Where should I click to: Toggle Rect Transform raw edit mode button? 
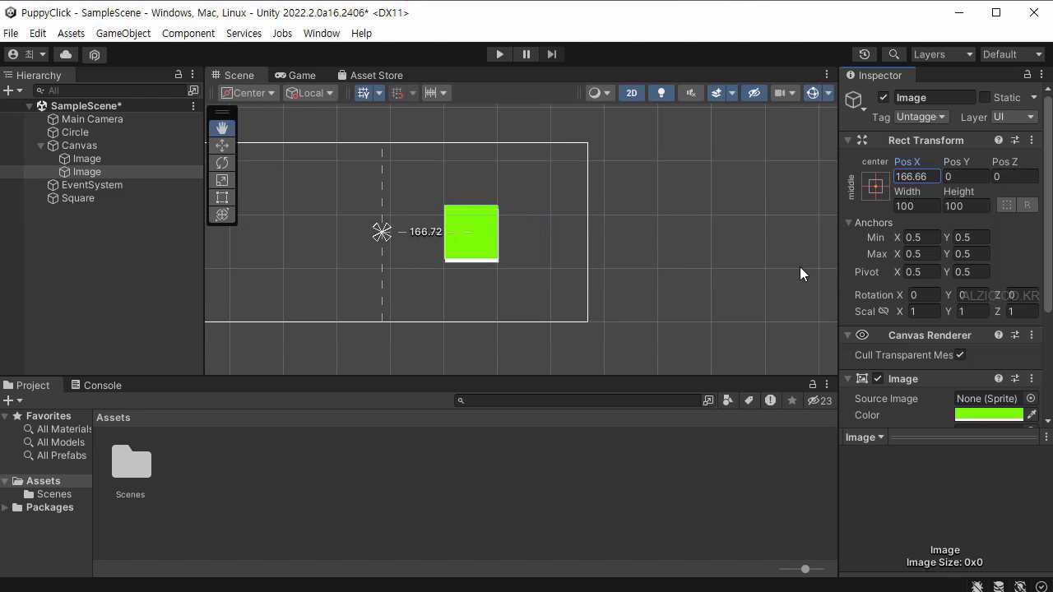1027,205
